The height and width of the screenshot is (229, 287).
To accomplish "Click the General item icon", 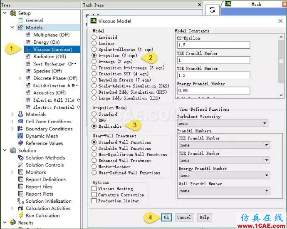I will (21, 20).
